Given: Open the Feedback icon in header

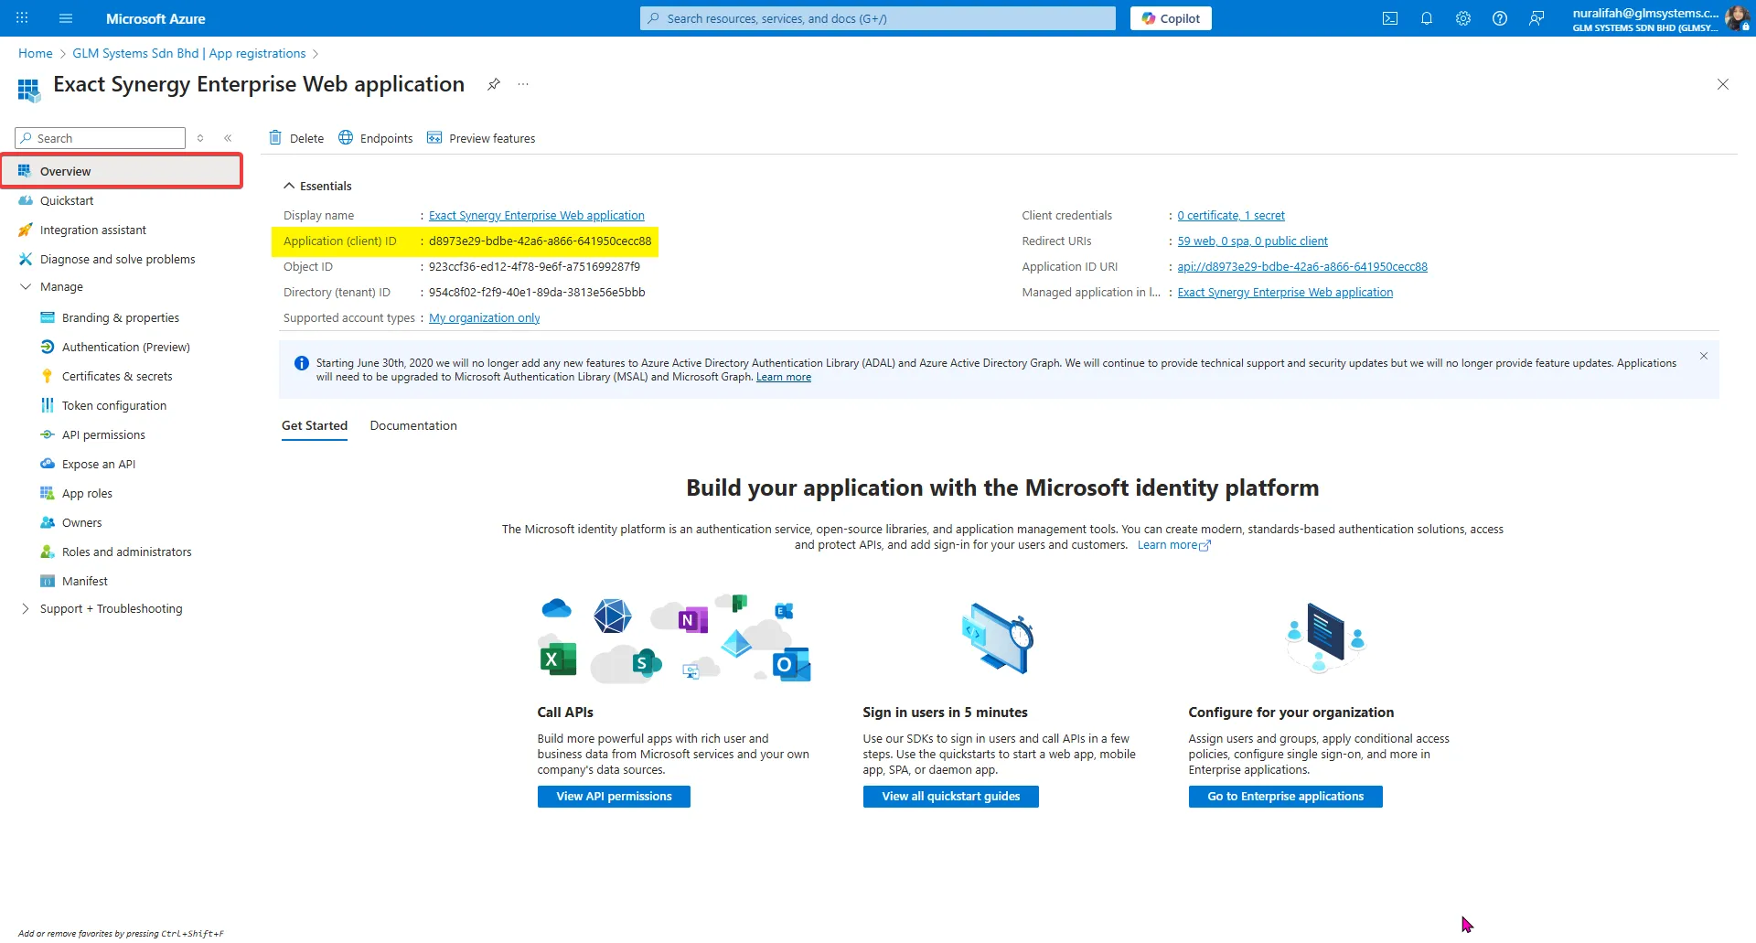Looking at the screenshot, I should 1536,18.
